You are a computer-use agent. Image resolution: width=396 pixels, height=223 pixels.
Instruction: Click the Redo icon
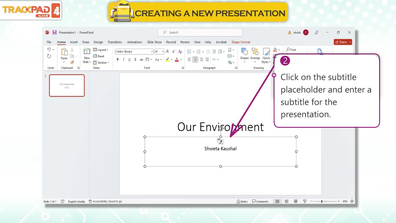pos(49,56)
